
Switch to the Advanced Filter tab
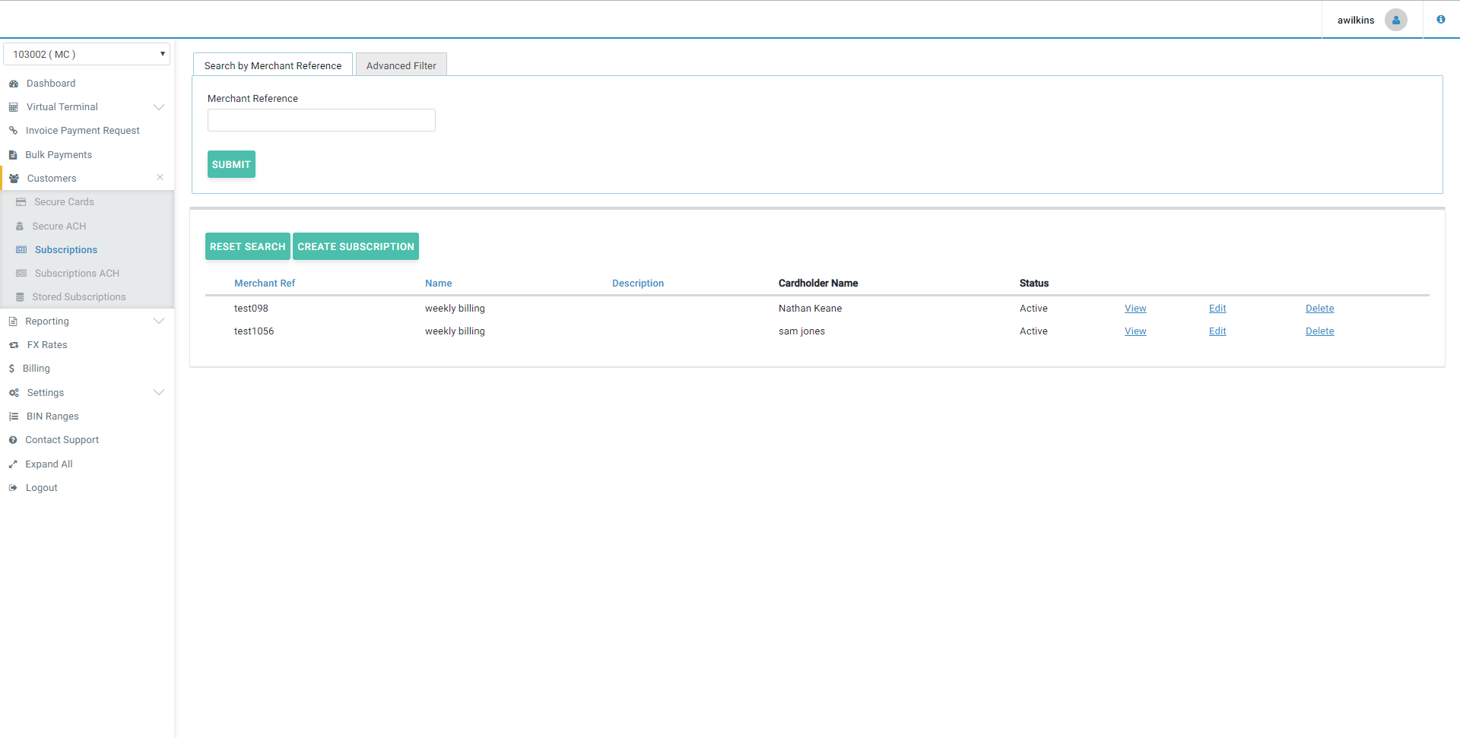pyautogui.click(x=401, y=65)
